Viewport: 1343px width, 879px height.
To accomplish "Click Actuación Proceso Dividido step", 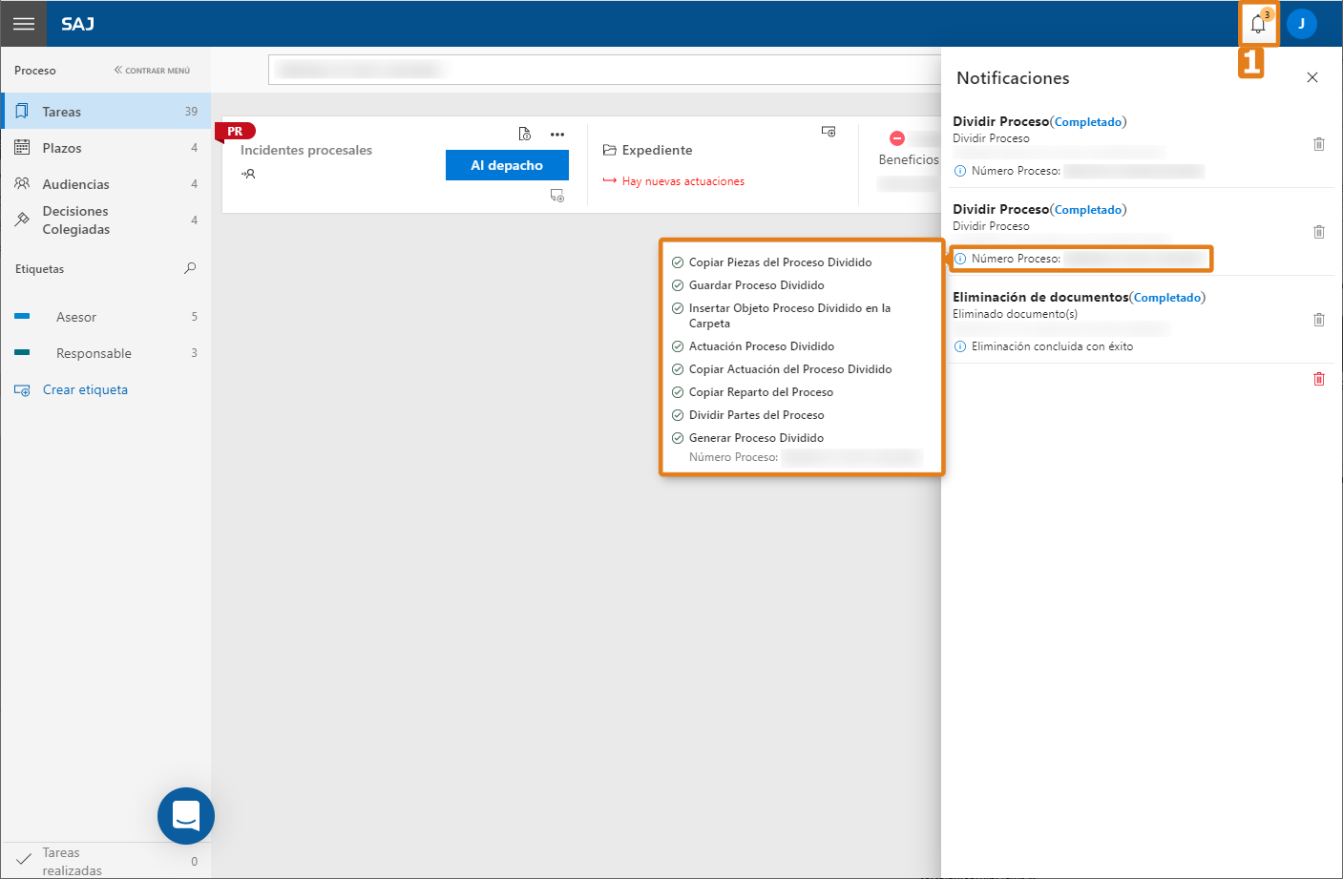I will click(762, 346).
